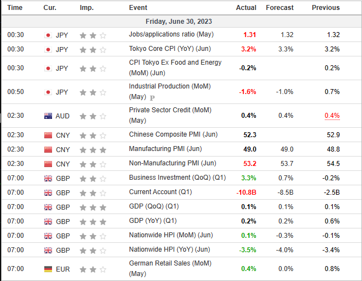Click the Actual column header
The image size is (362, 281).
(x=246, y=8)
